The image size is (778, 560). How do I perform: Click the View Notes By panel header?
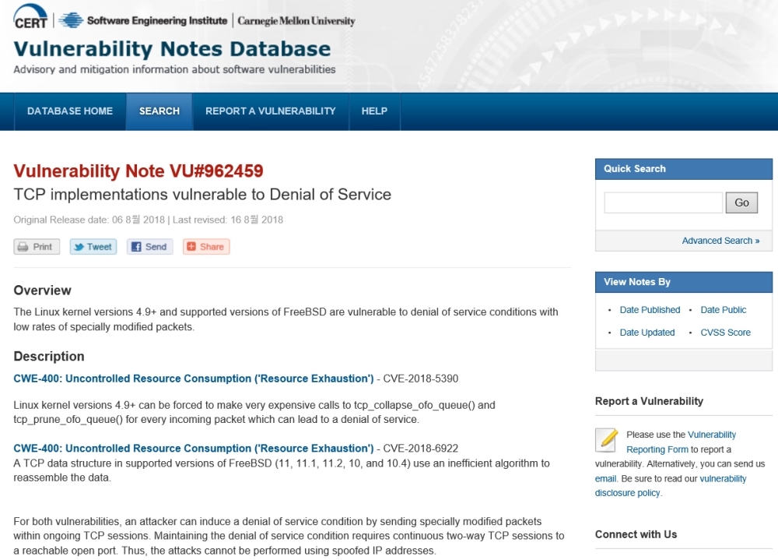684,282
